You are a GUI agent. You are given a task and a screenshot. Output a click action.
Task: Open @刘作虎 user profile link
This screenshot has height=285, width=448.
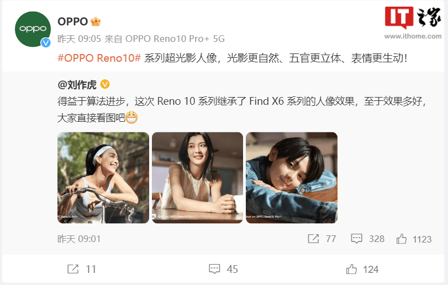(77, 85)
